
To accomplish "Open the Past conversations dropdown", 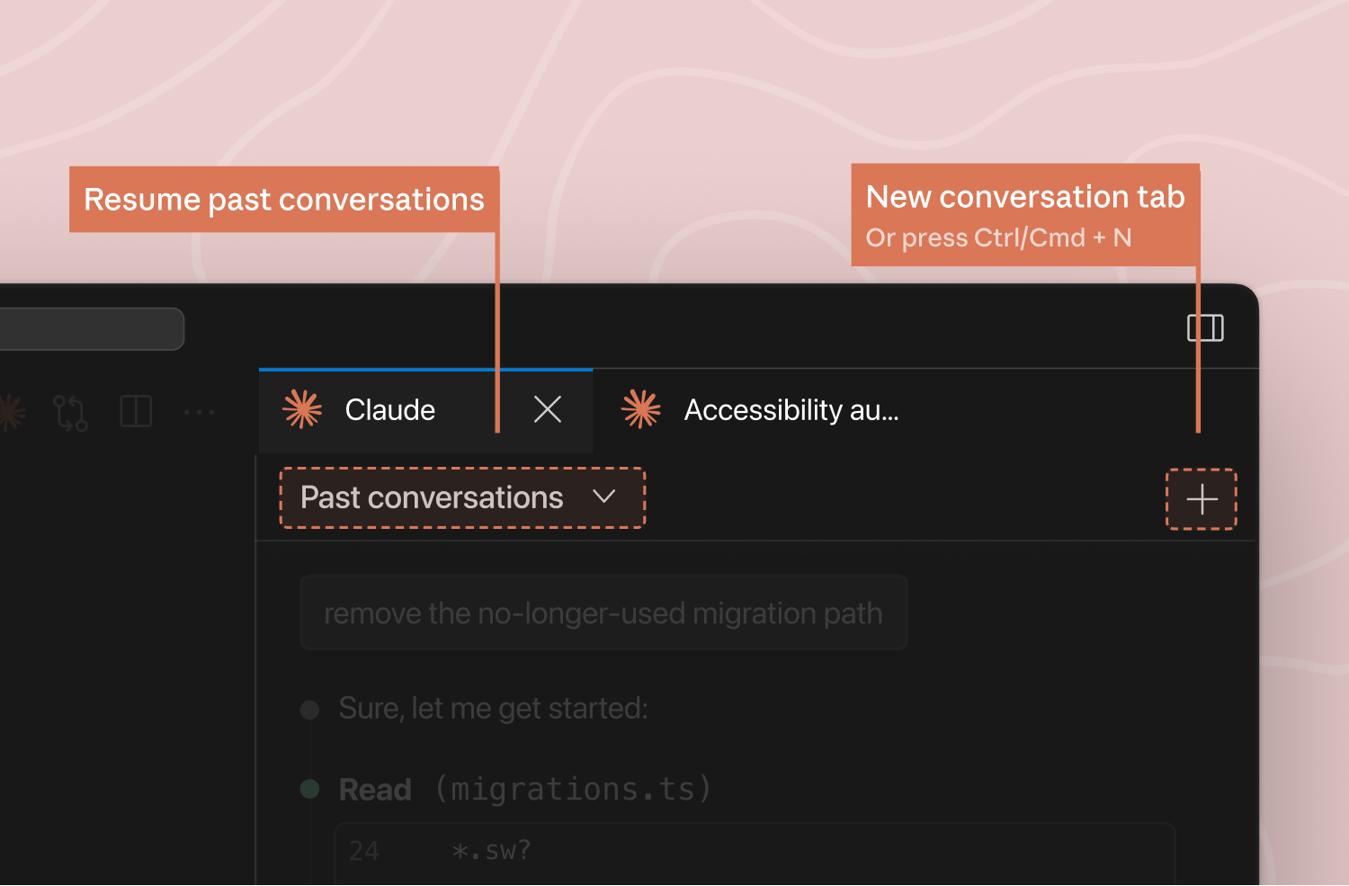I will (x=432, y=497).
